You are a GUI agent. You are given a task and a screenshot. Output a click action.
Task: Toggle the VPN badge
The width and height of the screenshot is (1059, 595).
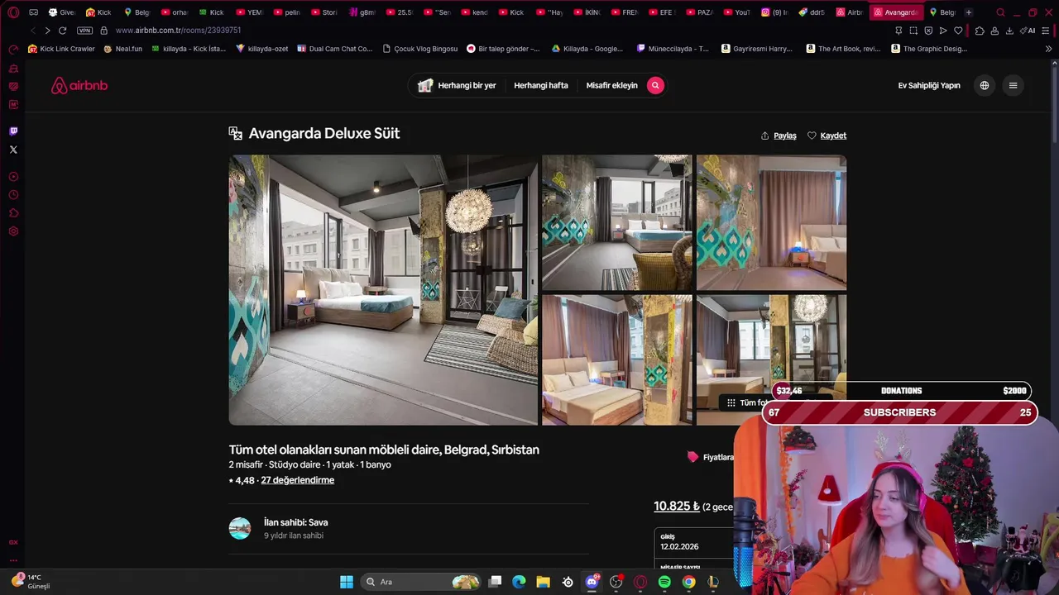84,31
